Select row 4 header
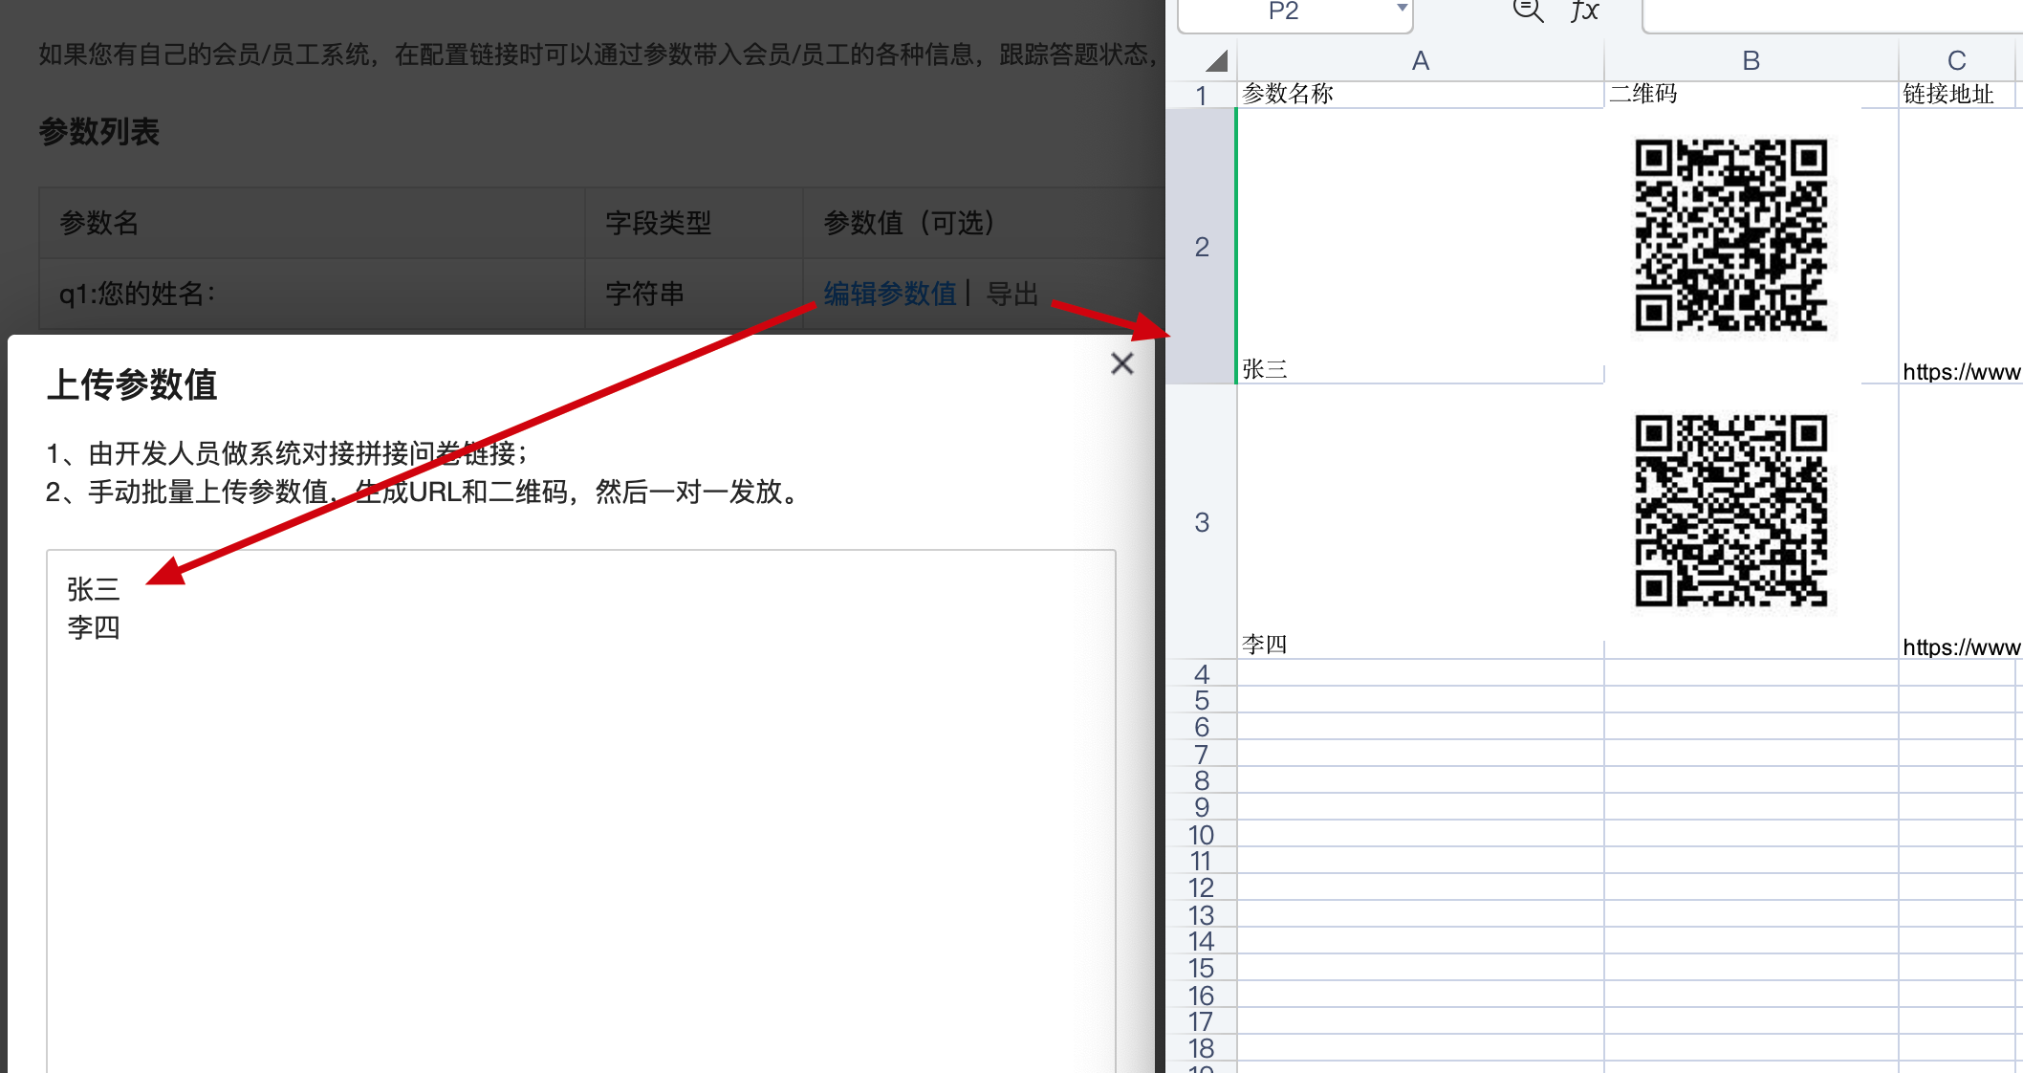This screenshot has width=2023, height=1073. coord(1201,673)
